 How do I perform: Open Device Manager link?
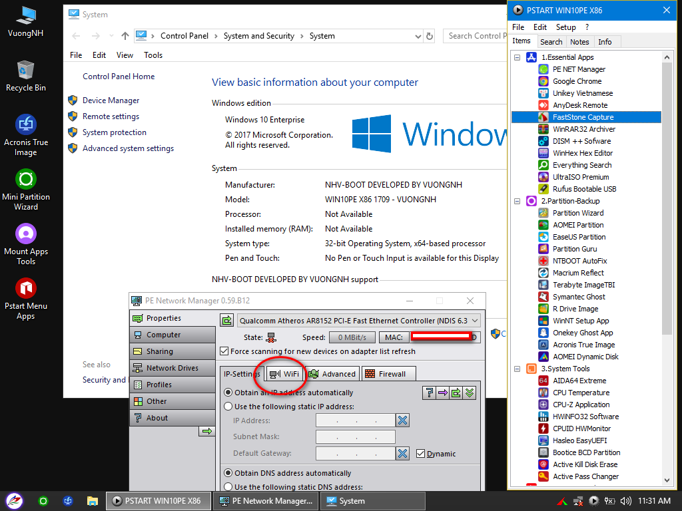tap(111, 100)
